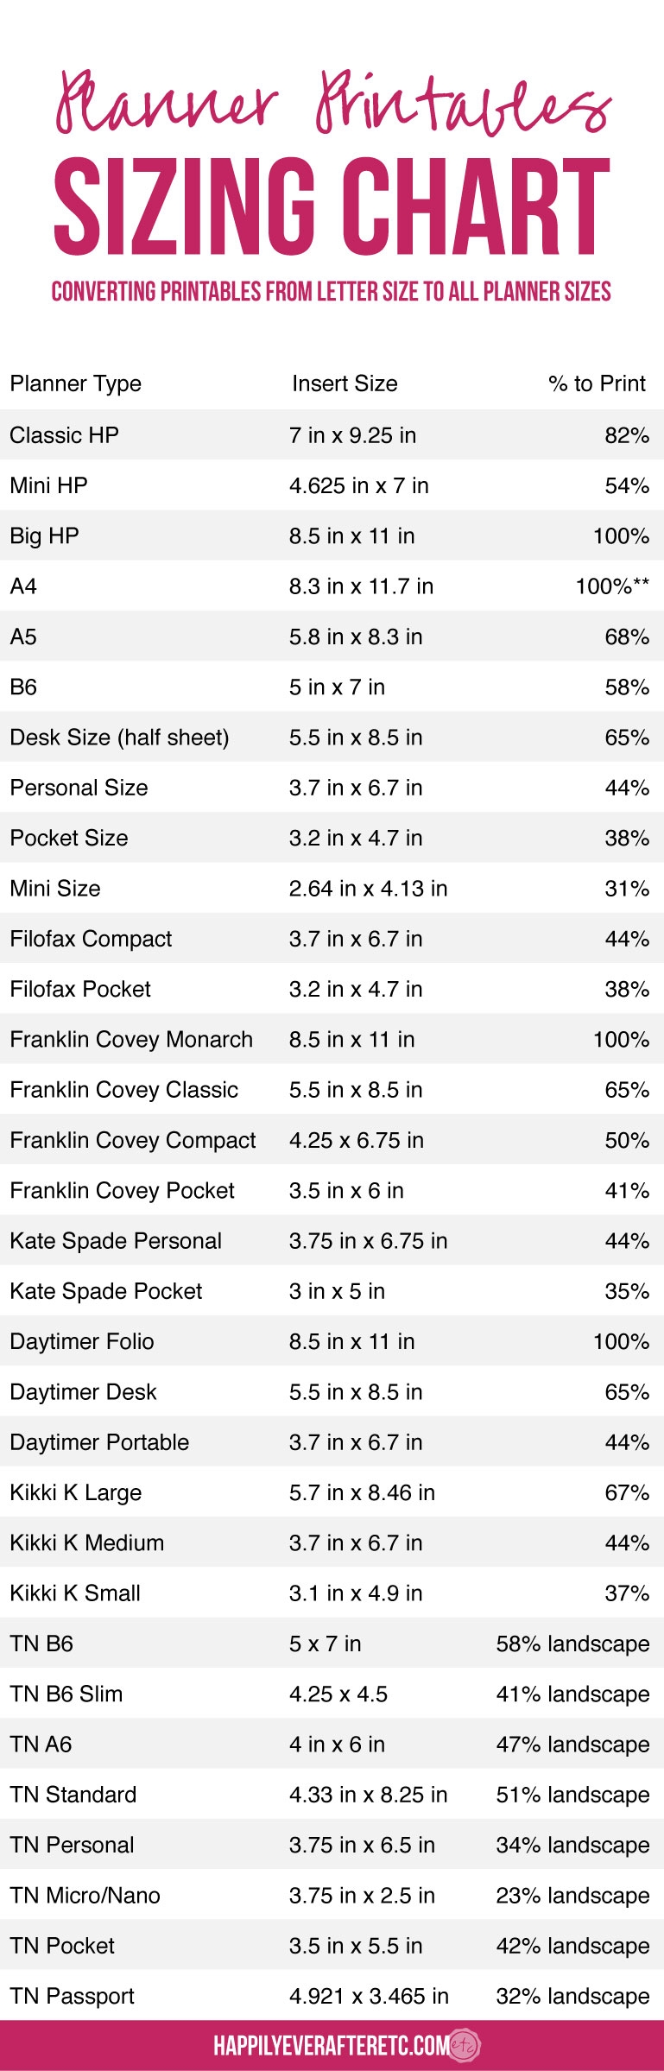Click the cursive 'Planner Printables' heading
664x2071 pixels.
[332, 104]
